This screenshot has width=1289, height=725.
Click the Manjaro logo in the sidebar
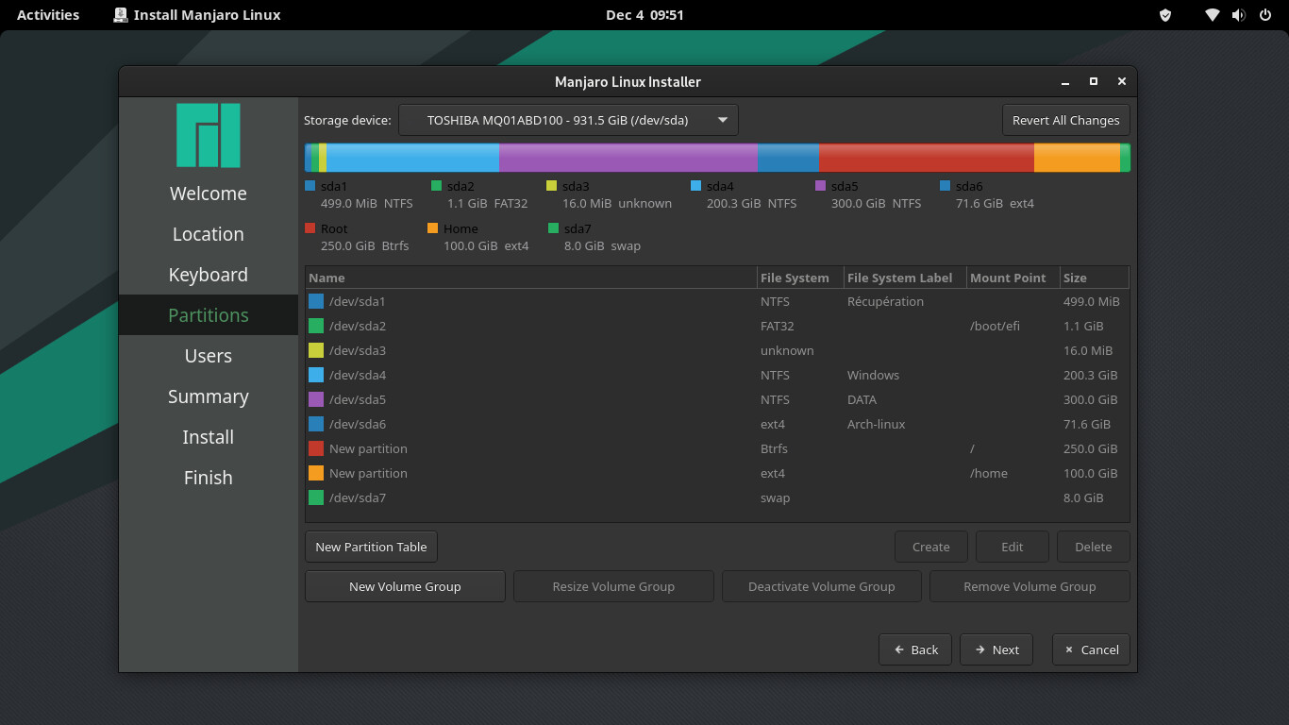208,135
